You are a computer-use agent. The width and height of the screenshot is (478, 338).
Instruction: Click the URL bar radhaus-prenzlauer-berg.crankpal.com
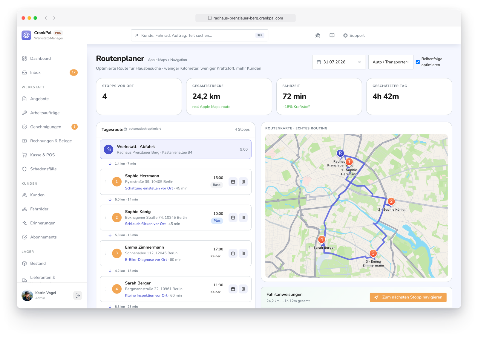point(246,18)
